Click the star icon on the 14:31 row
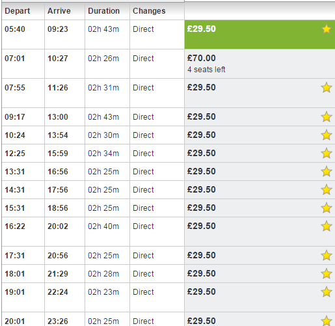335x326 pixels. click(x=327, y=190)
